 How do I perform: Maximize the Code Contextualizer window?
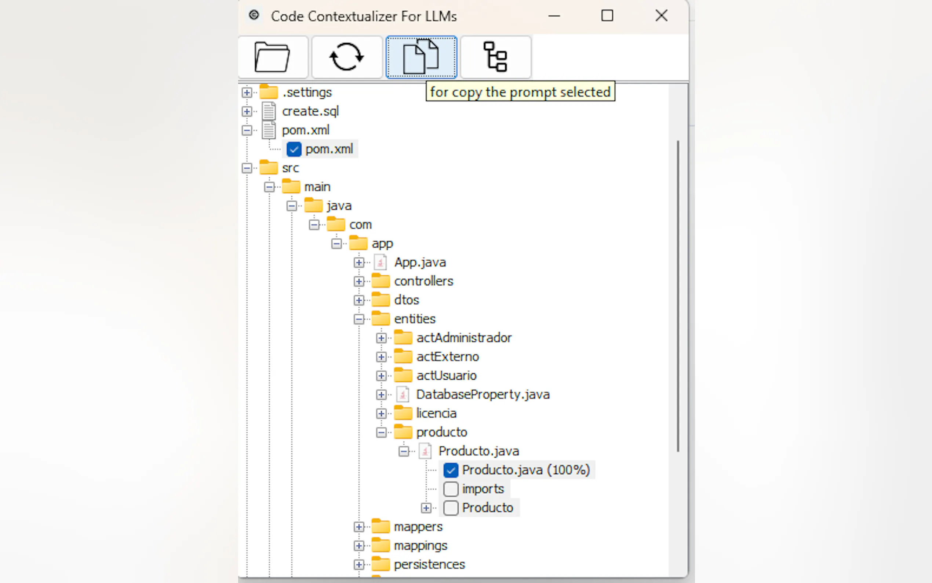click(x=607, y=16)
